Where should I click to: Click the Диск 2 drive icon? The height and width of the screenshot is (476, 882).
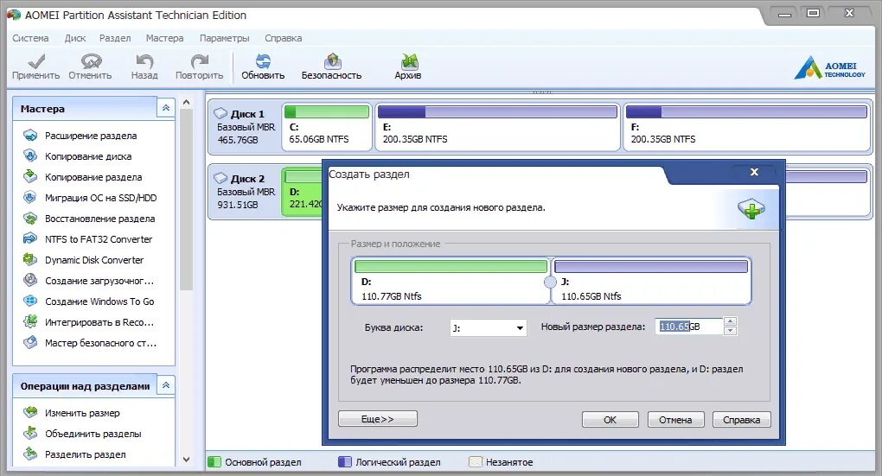[220, 178]
